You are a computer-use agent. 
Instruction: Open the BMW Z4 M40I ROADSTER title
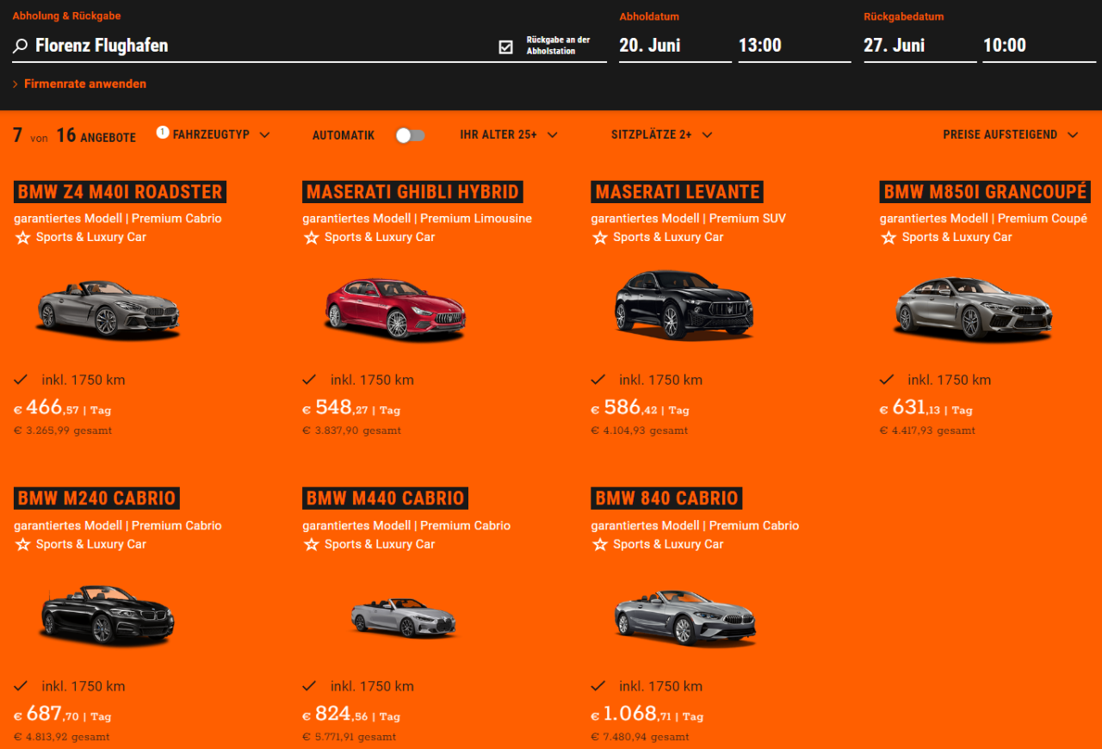(121, 192)
